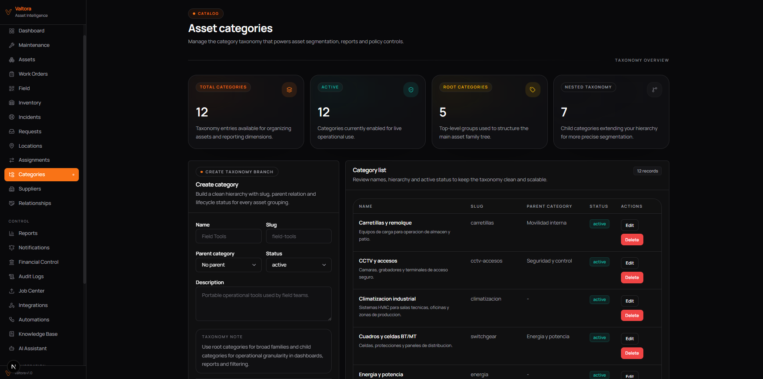Viewport: 763px width, 379px height.
Task: Click the Valtora logo icon
Action: click(x=8, y=12)
